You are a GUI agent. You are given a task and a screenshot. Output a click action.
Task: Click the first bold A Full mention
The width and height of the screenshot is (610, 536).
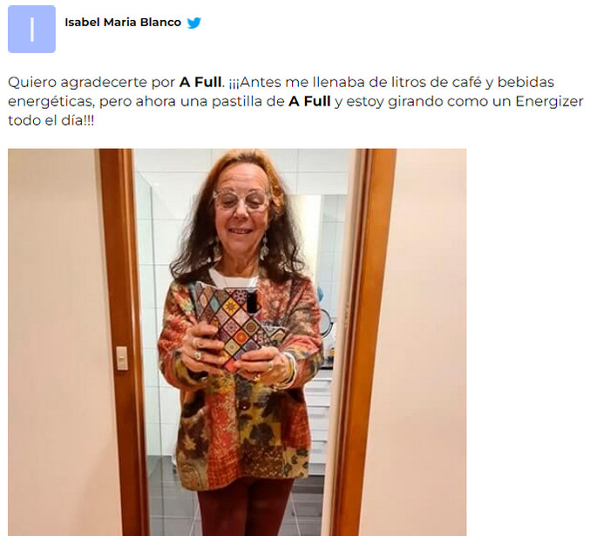tap(200, 82)
